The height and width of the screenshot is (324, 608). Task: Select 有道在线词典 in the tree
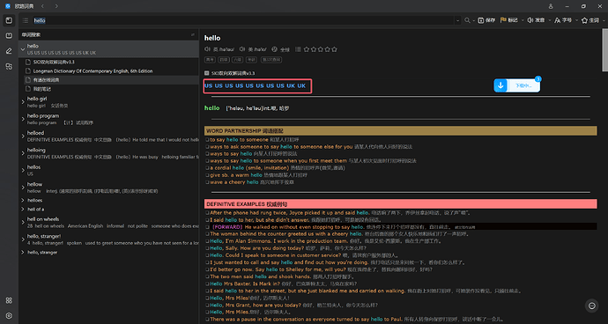click(46, 80)
